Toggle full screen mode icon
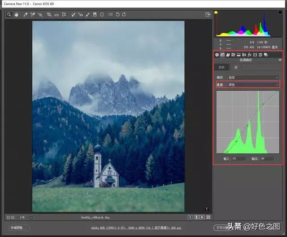Image resolution: width=287 pixels, height=237 pixels. click(208, 14)
